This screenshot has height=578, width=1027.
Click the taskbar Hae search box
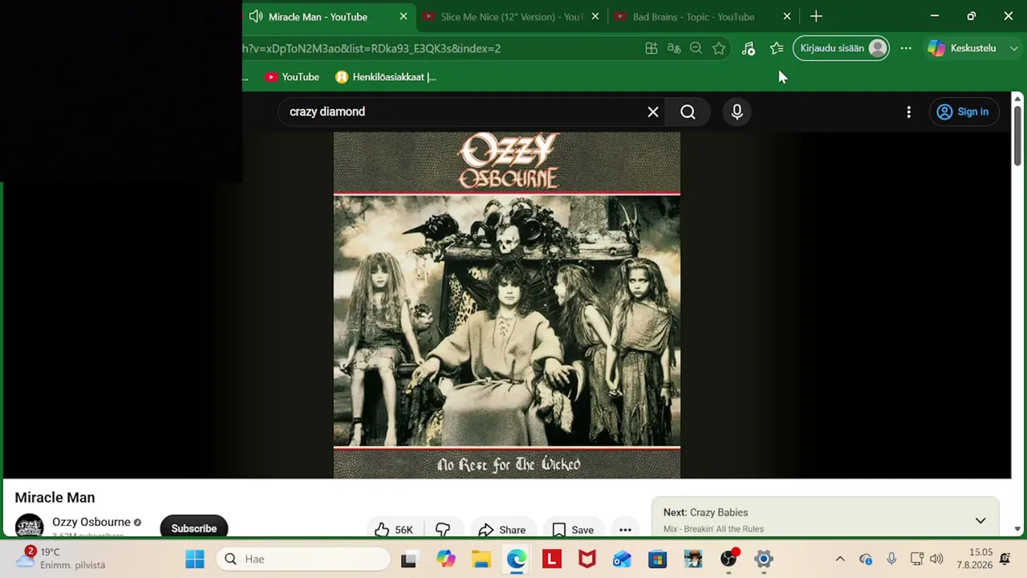303,559
